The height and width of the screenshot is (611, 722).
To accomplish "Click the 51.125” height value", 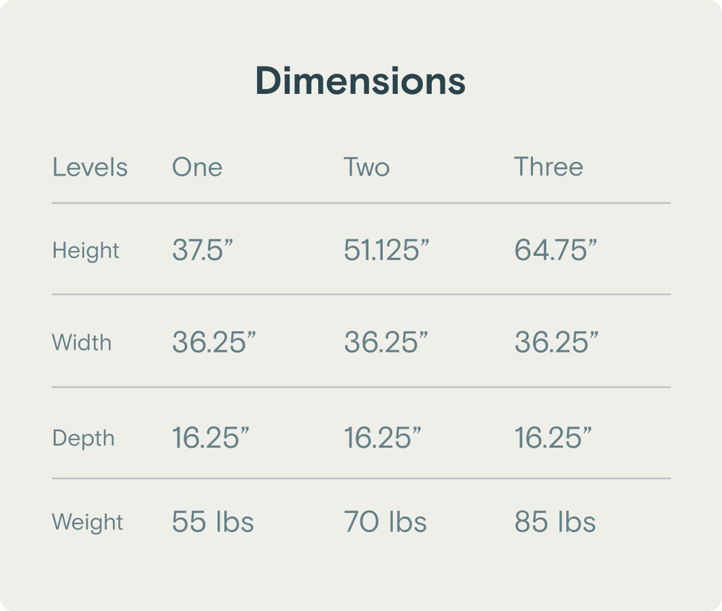I will click(x=387, y=250).
